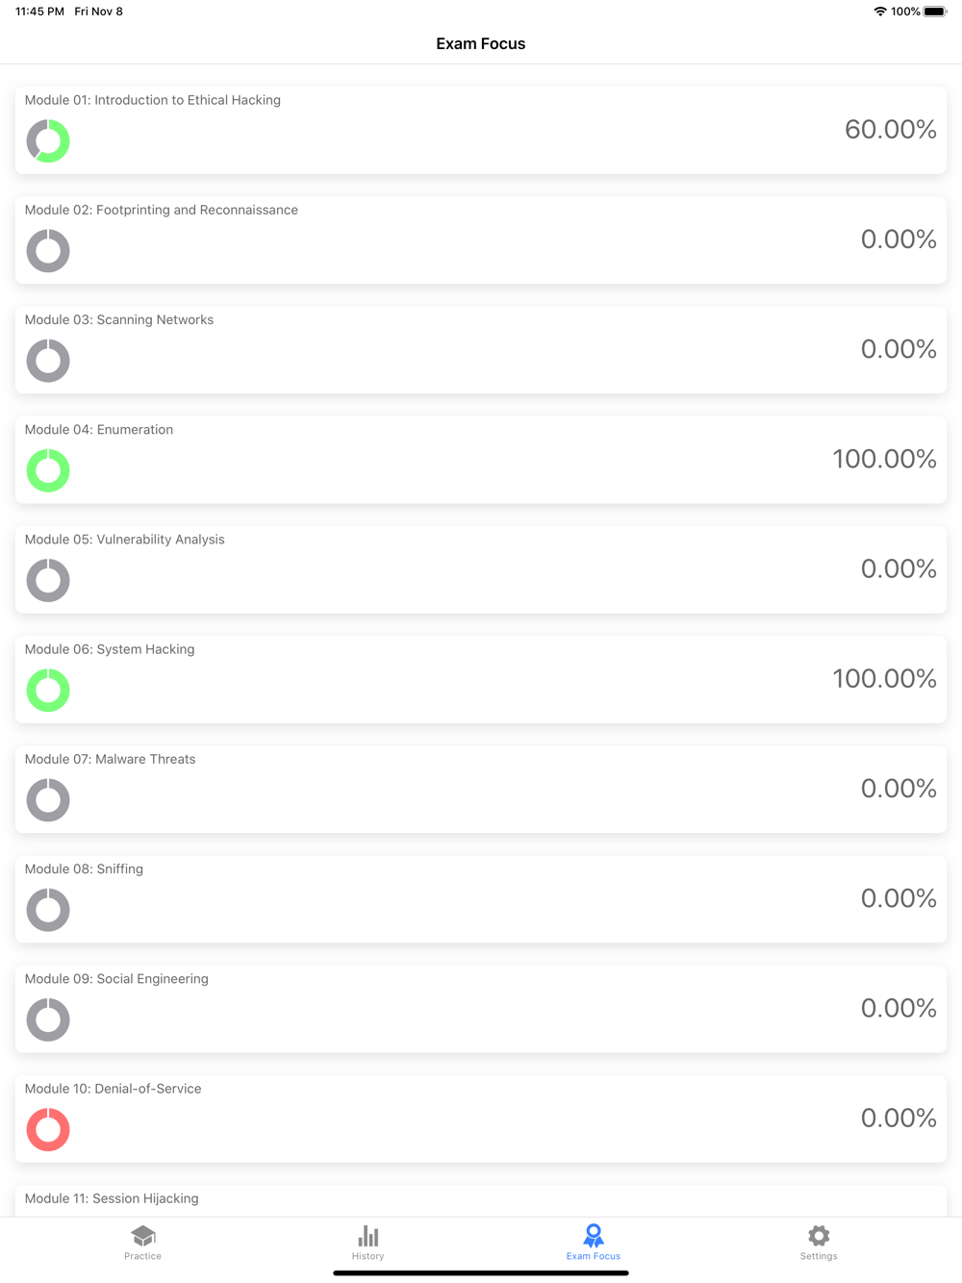Tap Module 10 red progress donut
Image resolution: width=962 pixels, height=1283 pixels.
[48, 1130]
